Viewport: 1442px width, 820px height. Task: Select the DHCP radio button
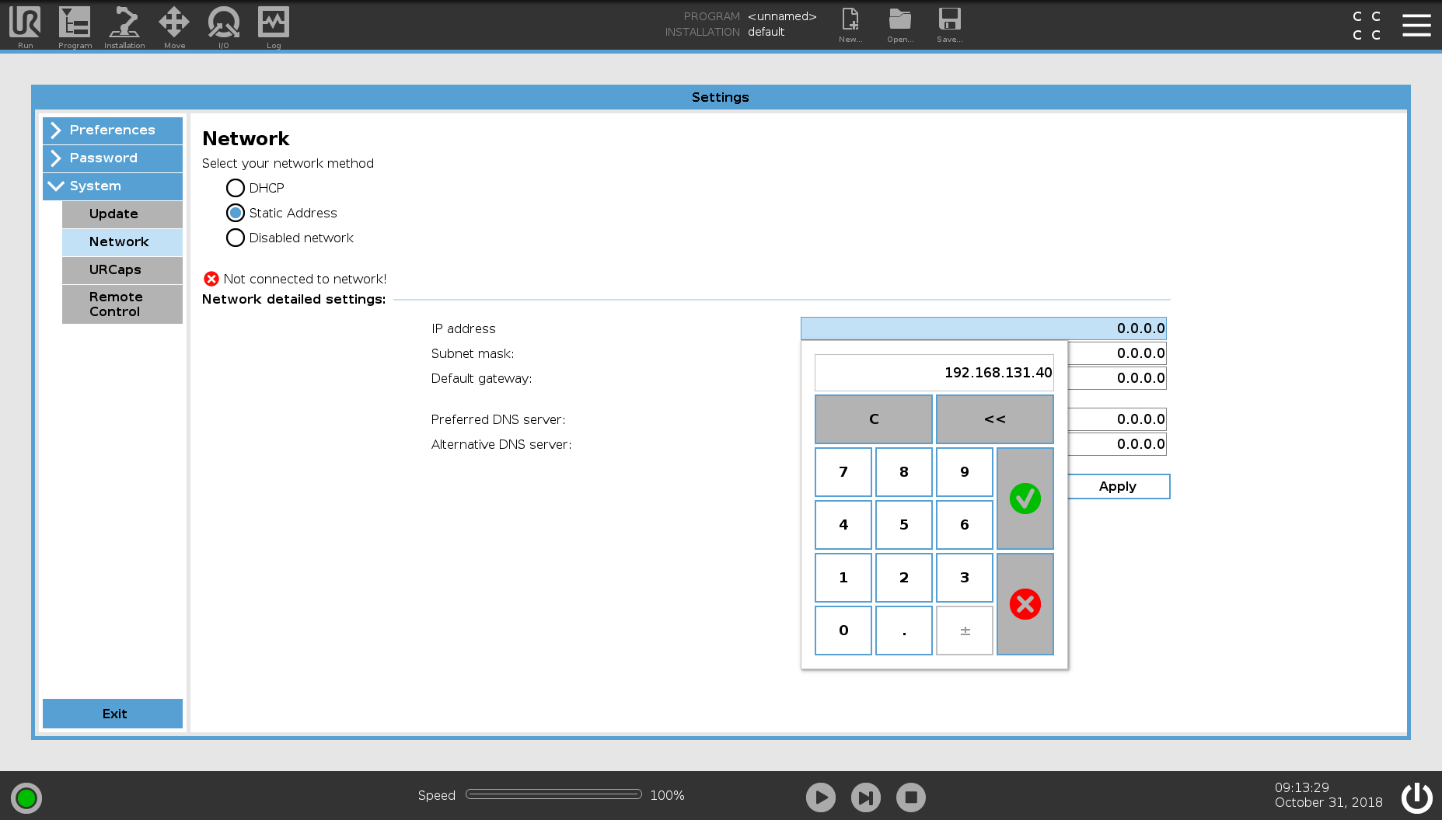[235, 188]
